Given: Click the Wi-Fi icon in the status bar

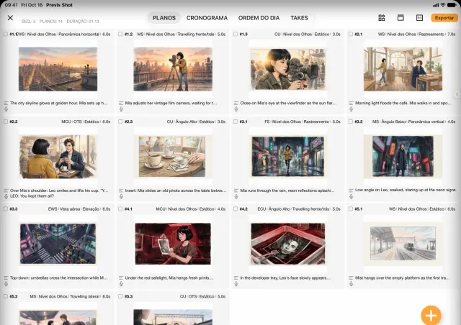Looking at the screenshot, I should coord(443,5).
